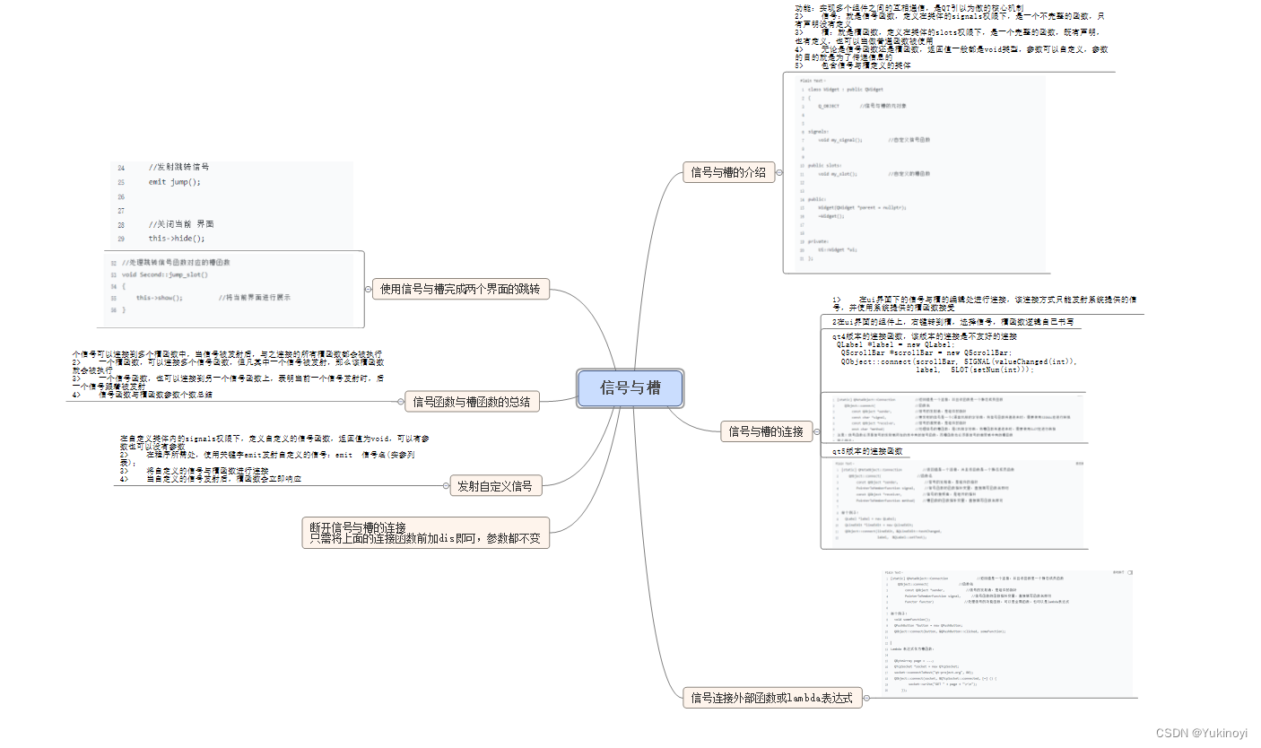Open the class Widget code image

click(918, 173)
